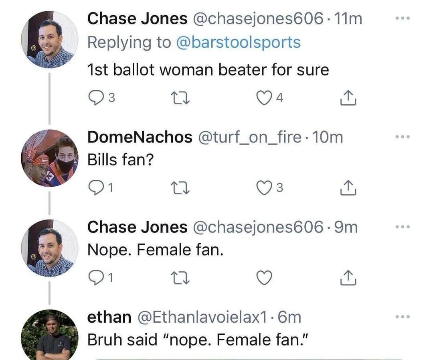Open ethan's profile avatar
Viewport: 433px width, 360px height.
[x=50, y=337]
